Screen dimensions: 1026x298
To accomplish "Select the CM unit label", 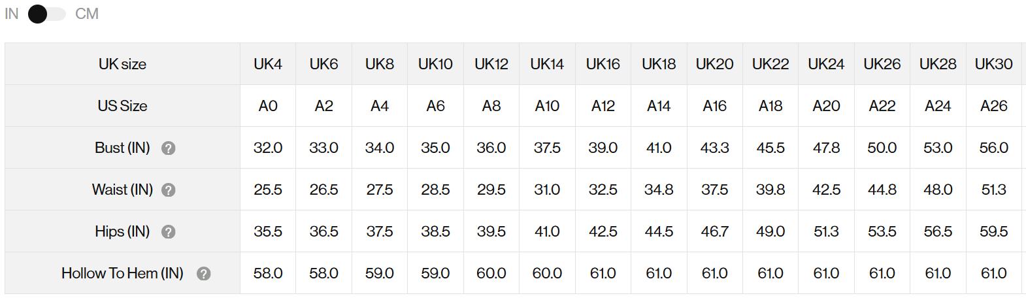I will point(87,14).
